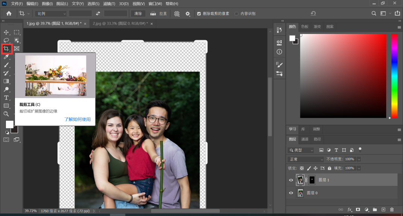Open the 比例 ratio dropdown

[51, 14]
